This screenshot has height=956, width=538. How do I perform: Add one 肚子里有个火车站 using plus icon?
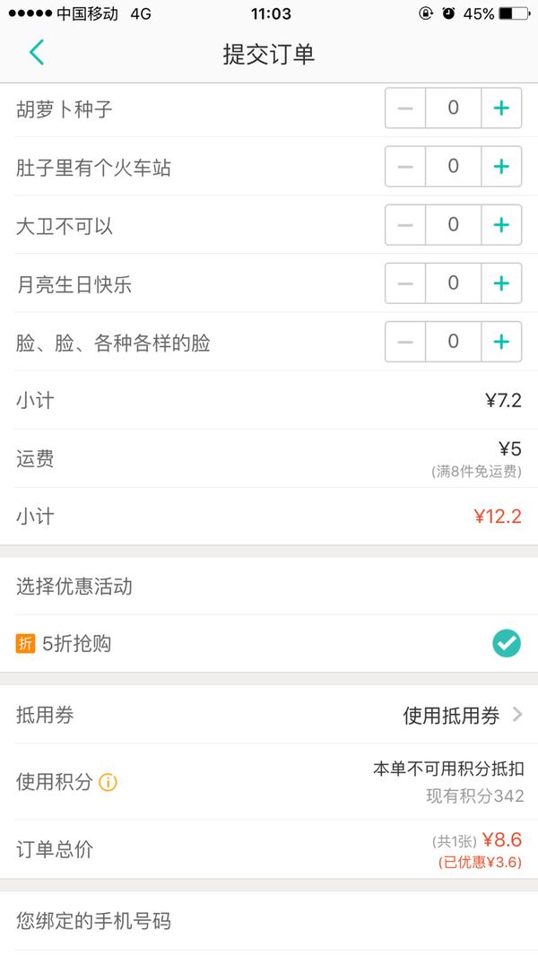(x=501, y=167)
